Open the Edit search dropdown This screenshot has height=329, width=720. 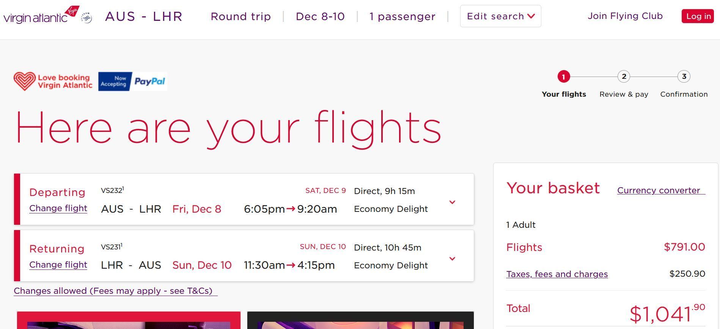pyautogui.click(x=500, y=16)
